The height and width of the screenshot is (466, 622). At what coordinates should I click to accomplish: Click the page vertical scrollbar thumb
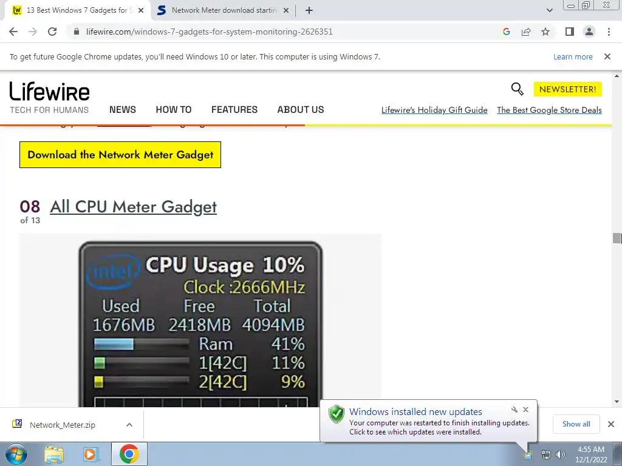click(x=617, y=238)
